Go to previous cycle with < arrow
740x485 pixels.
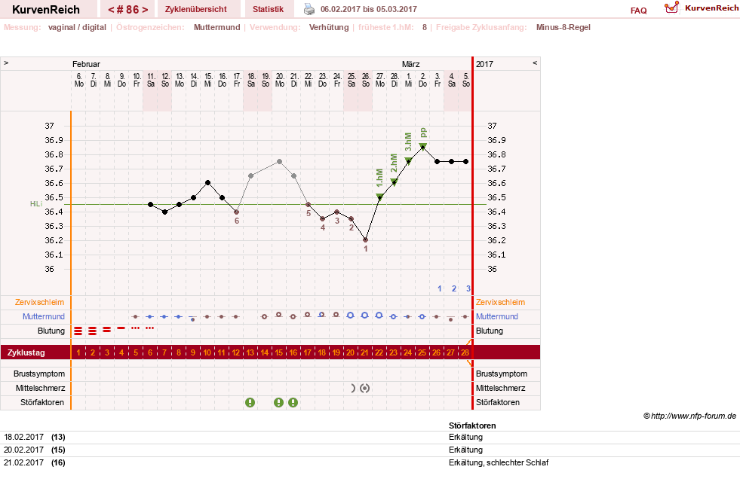tap(111, 10)
